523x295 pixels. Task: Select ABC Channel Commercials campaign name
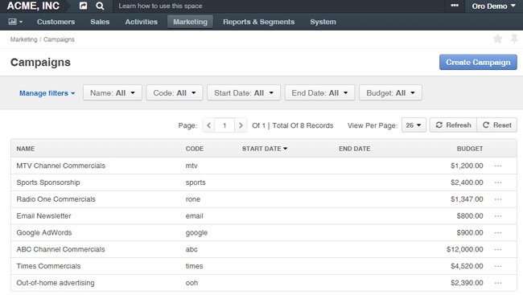pos(60,249)
